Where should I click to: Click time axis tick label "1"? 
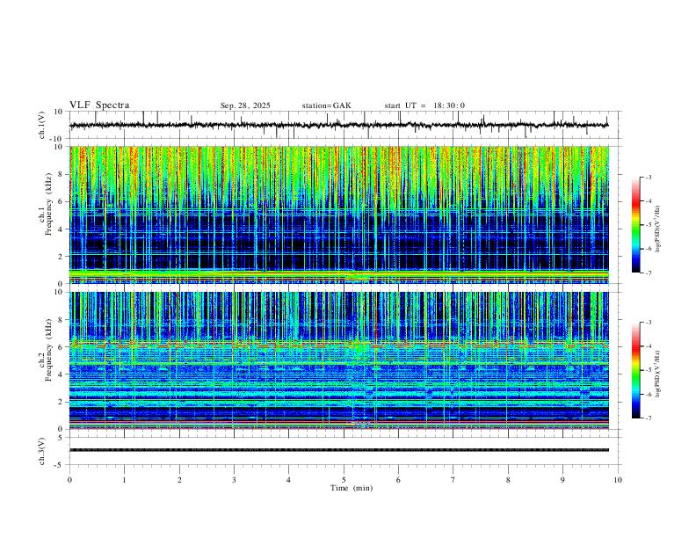[x=124, y=480]
